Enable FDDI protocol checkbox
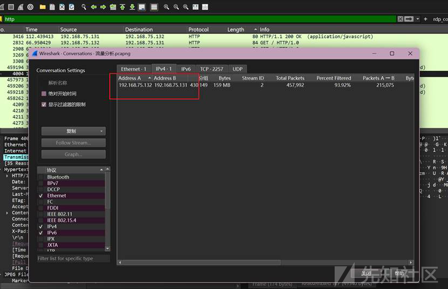This screenshot has width=448, height=289. (x=41, y=208)
